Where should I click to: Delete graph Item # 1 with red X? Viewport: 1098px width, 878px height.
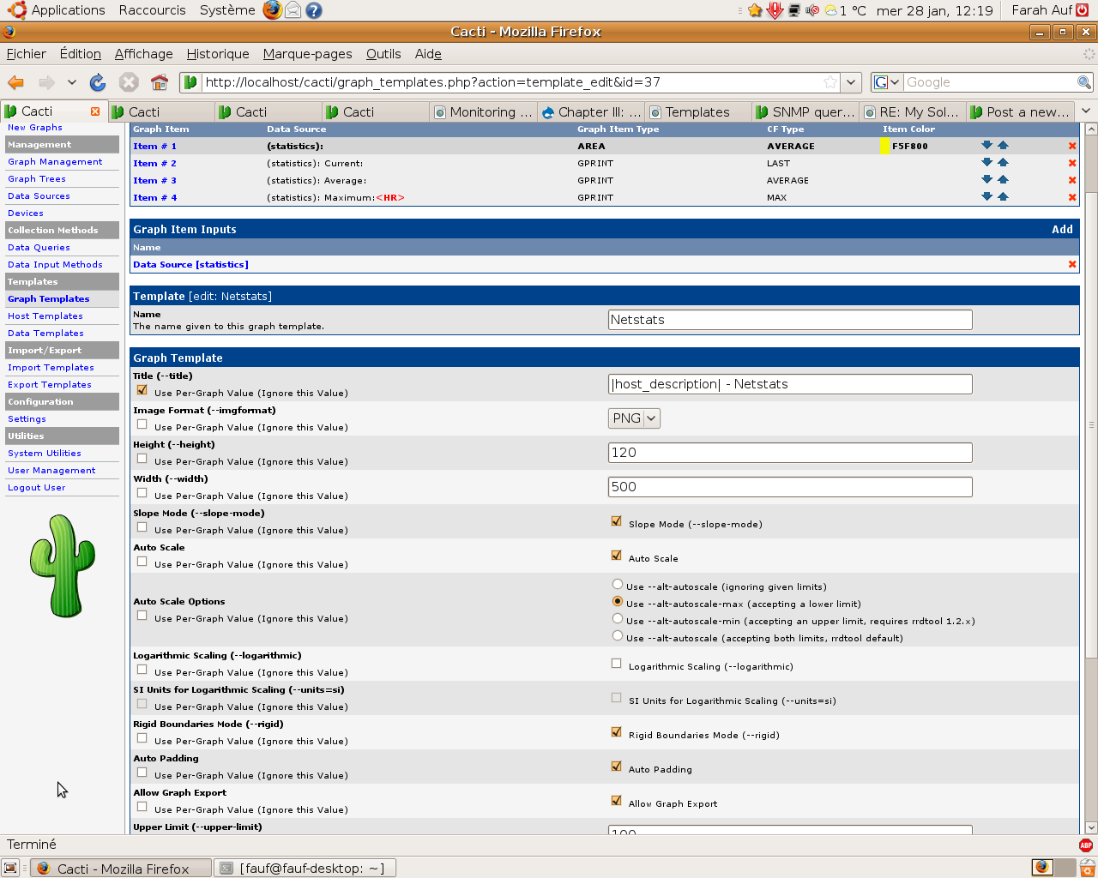pos(1072,146)
